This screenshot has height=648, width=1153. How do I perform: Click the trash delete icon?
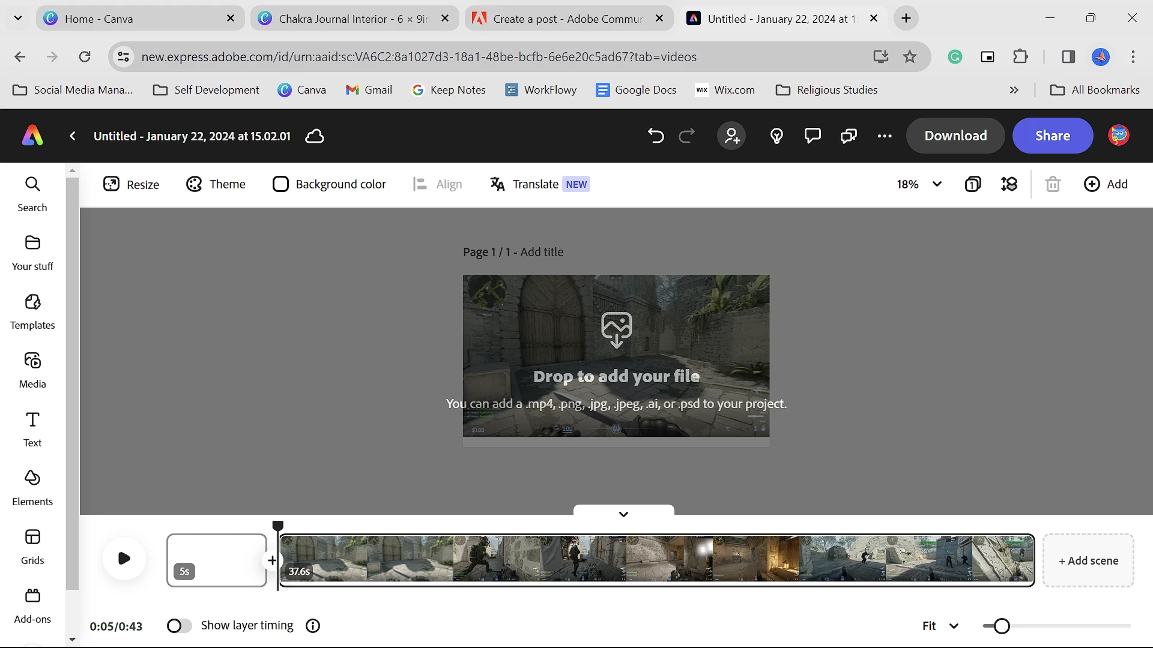point(1053,184)
